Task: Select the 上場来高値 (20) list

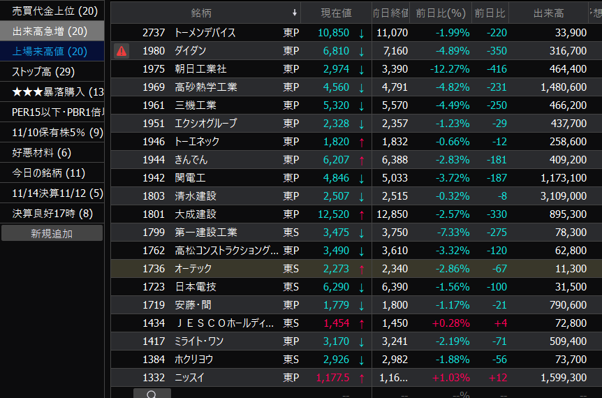Action: [x=52, y=51]
